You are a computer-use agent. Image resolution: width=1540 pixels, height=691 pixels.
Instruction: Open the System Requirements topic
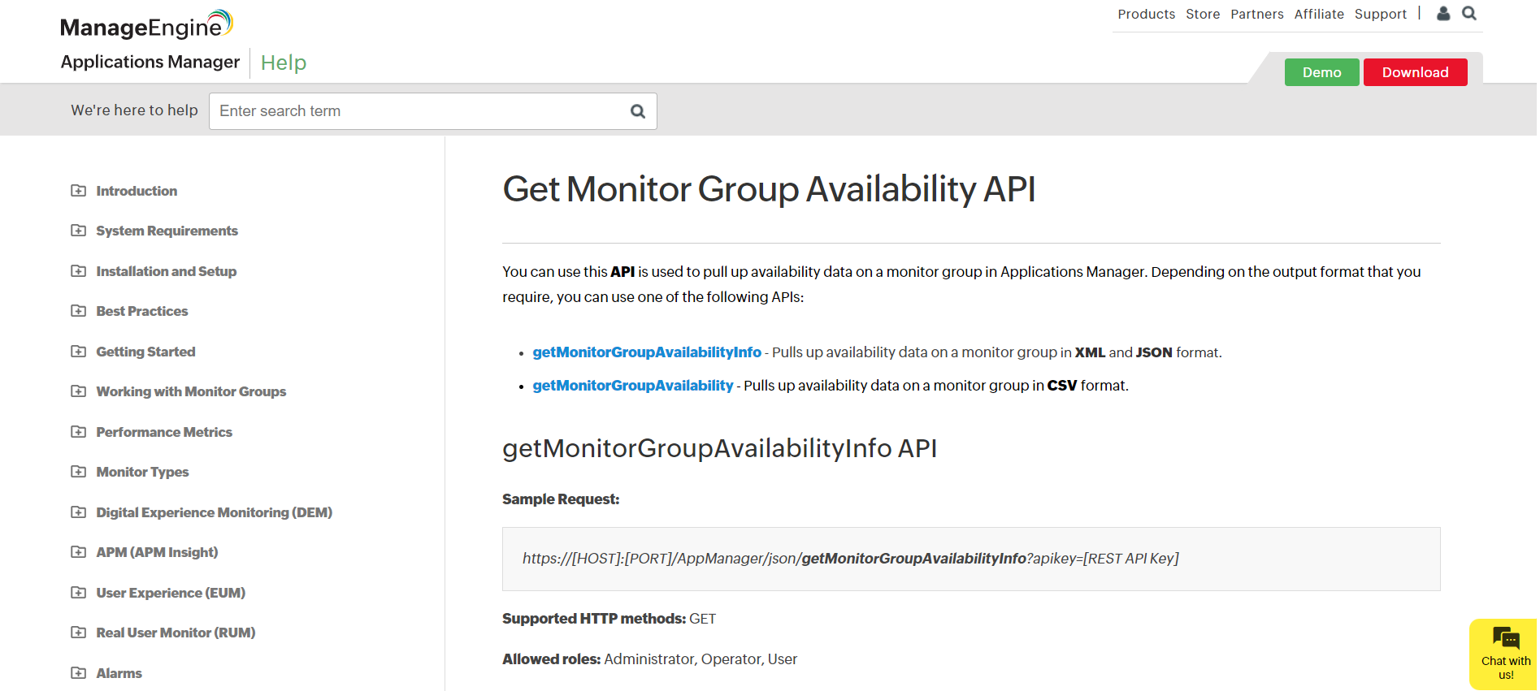tap(167, 231)
